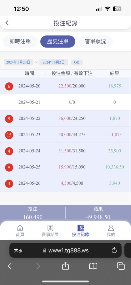Switch to the 即時注單 tab
This screenshot has height=285, width=131.
(20, 41)
